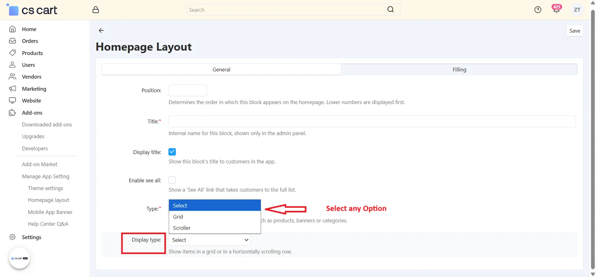
Task: Click the Users person icon
Action: pyautogui.click(x=12, y=65)
